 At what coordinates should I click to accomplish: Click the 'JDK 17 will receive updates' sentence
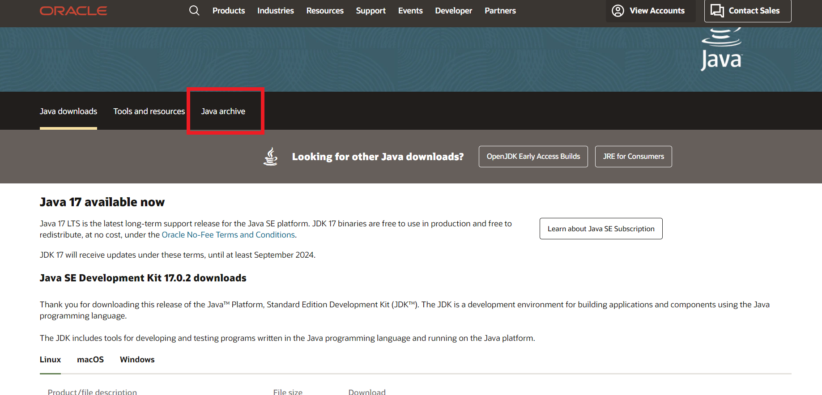tap(178, 255)
